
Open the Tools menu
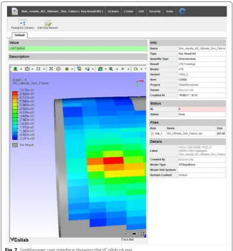pos(169,12)
